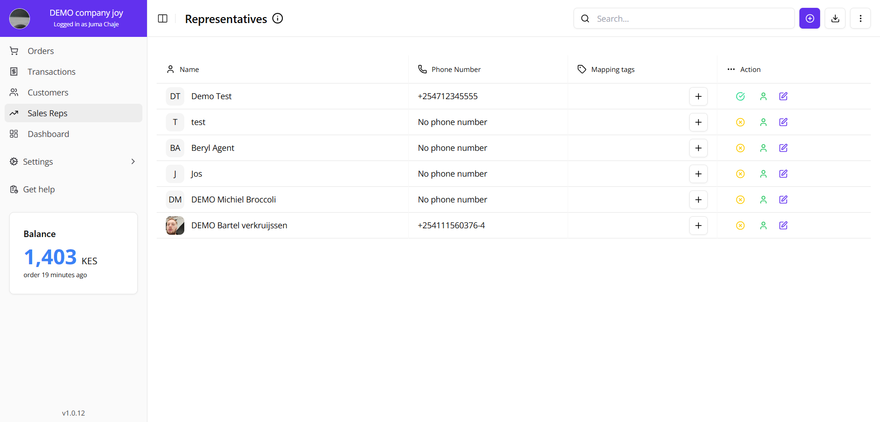Add a mapping tag for Beryl Agent
Viewport: 880px width, 422px height.
pyautogui.click(x=698, y=148)
